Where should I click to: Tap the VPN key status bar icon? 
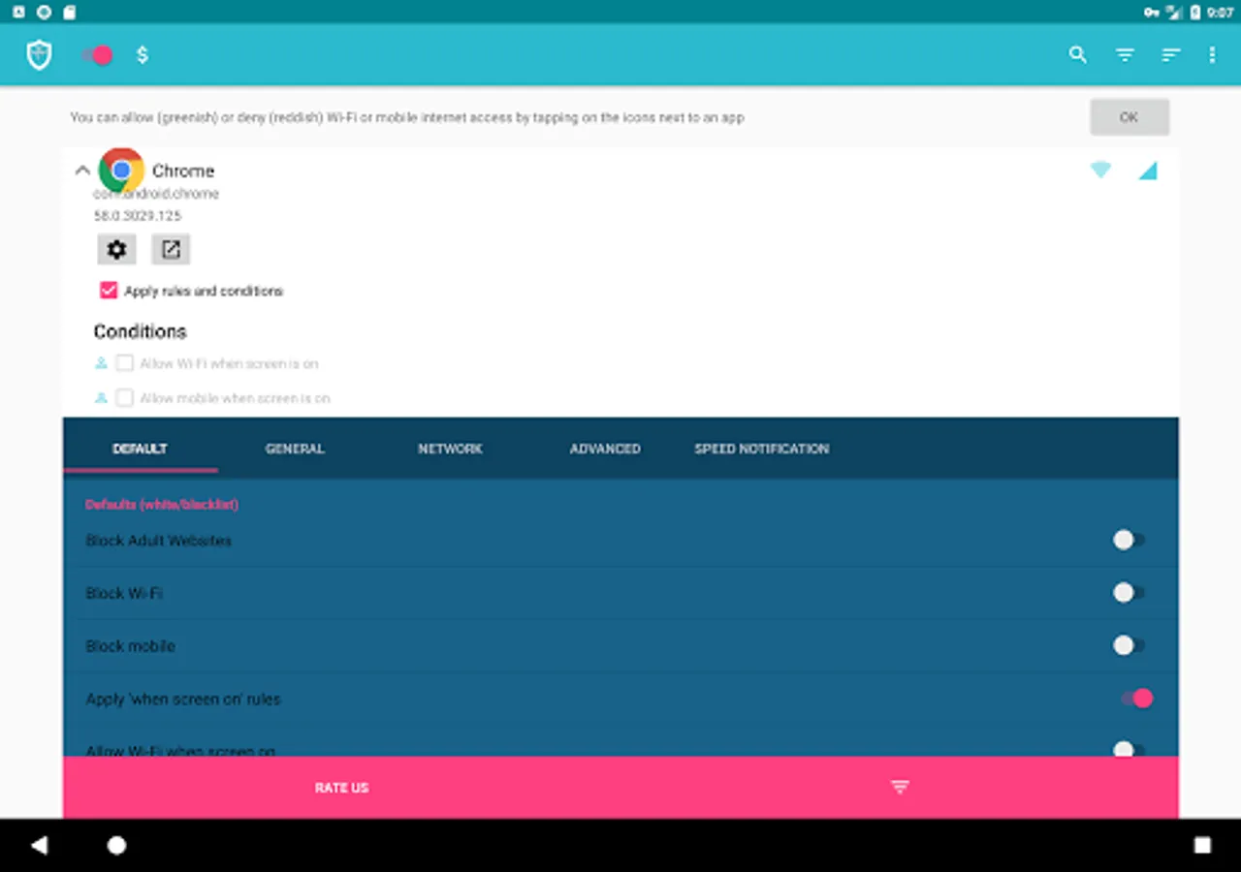click(x=1152, y=13)
